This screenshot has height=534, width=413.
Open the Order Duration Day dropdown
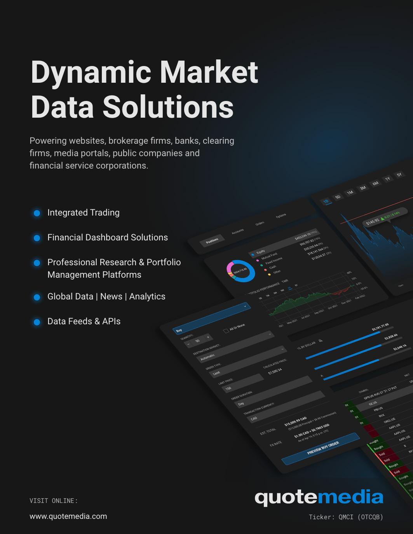pos(272,391)
